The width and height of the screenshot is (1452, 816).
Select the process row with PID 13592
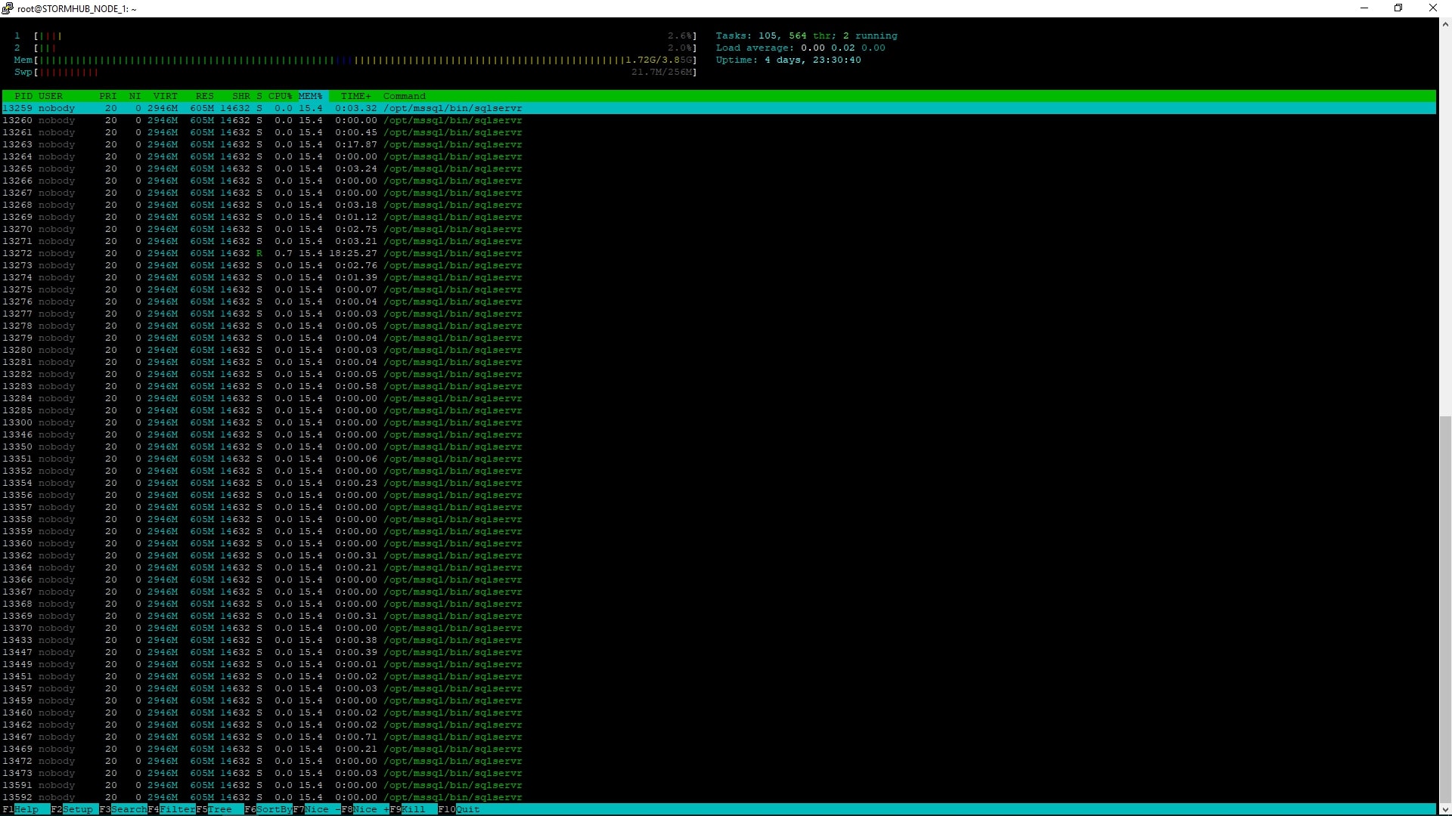point(718,797)
